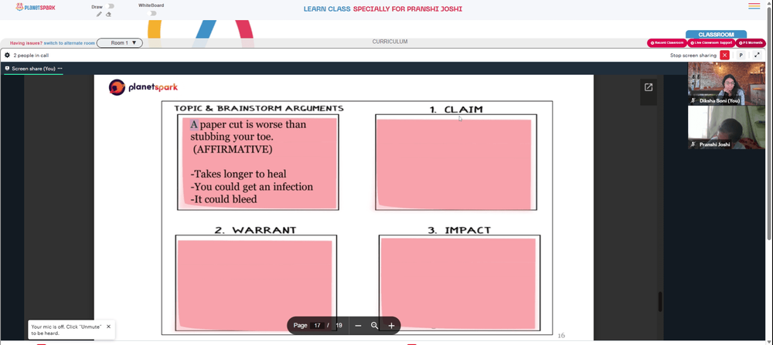Open the hamburger menu with colored stripes

pos(754,6)
